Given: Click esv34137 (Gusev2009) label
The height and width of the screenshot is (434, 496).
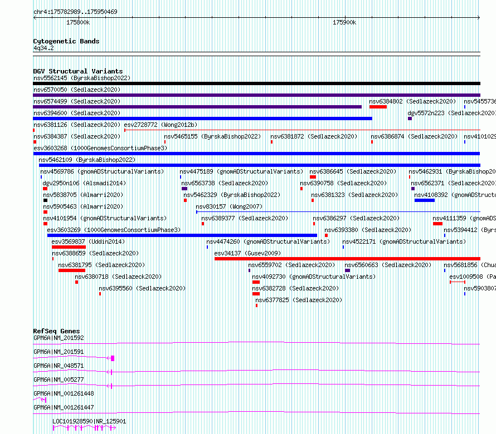Looking at the screenshot, I should pyautogui.click(x=247, y=253).
